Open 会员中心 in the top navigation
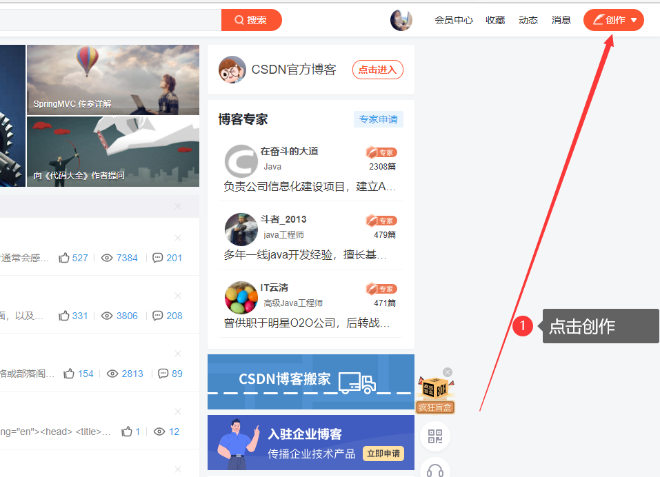Viewport: 660px width, 477px height. pos(454,20)
